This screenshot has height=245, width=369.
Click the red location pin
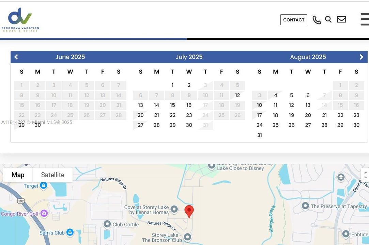[x=189, y=211]
